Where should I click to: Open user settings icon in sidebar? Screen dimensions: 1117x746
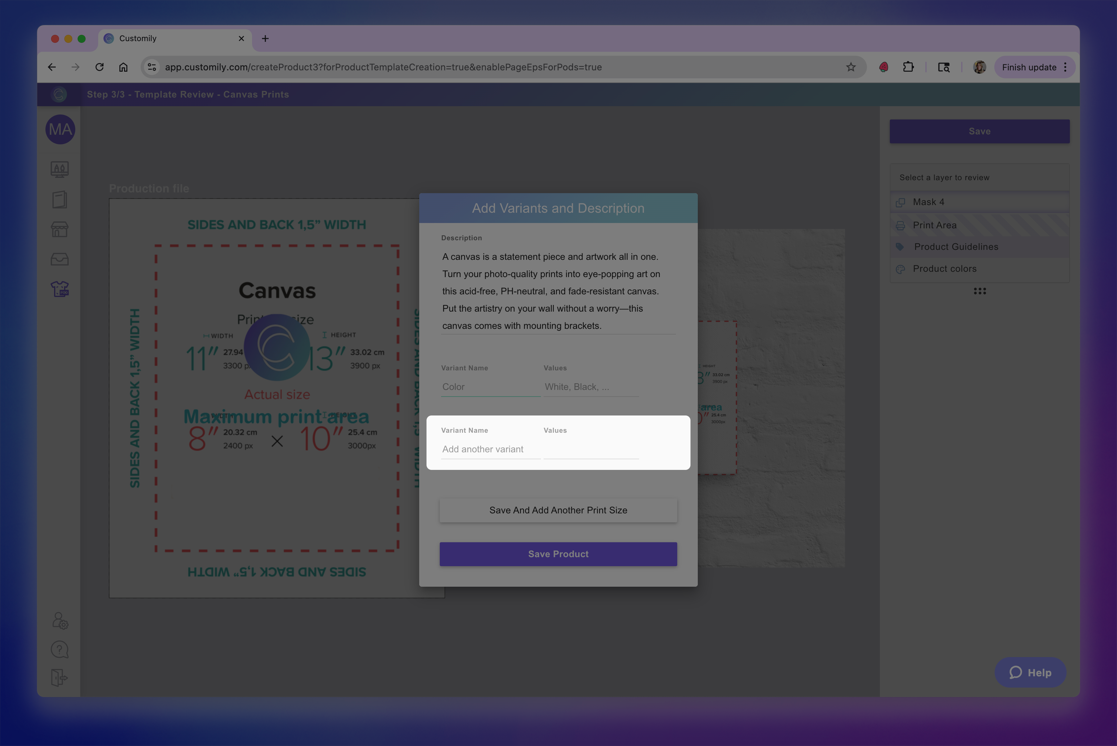(60, 621)
